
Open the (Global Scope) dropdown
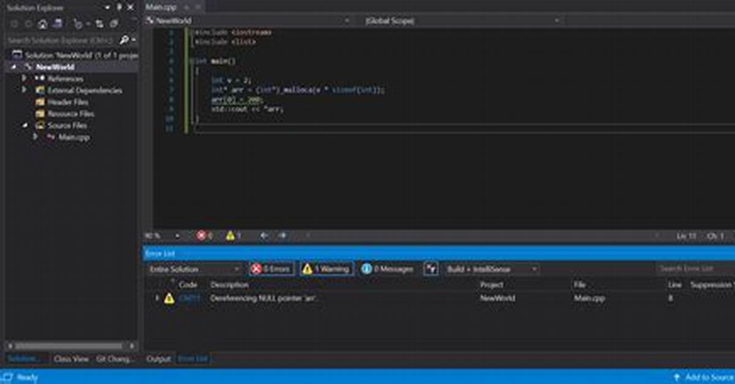(x=462, y=21)
